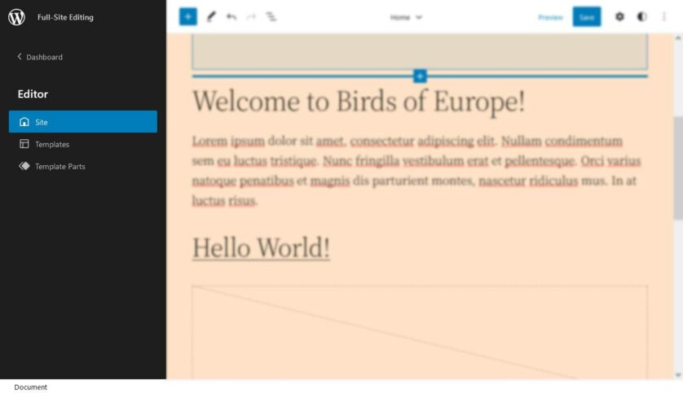The height and width of the screenshot is (393, 683).
Task: Click the Redo arrow icon
Action: click(x=251, y=16)
